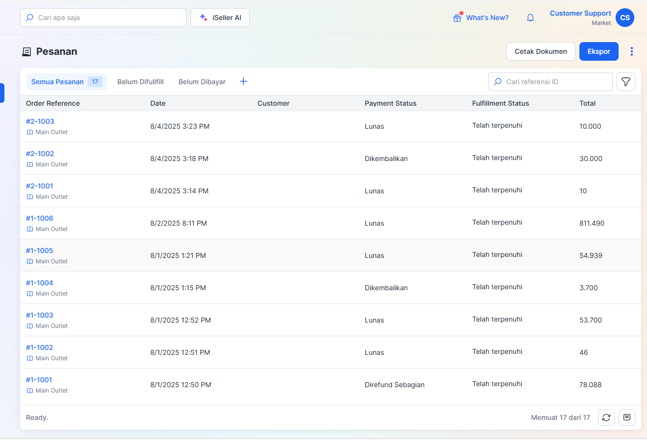The width and height of the screenshot is (647, 440).
Task: Click the CS profile avatar
Action: click(625, 18)
